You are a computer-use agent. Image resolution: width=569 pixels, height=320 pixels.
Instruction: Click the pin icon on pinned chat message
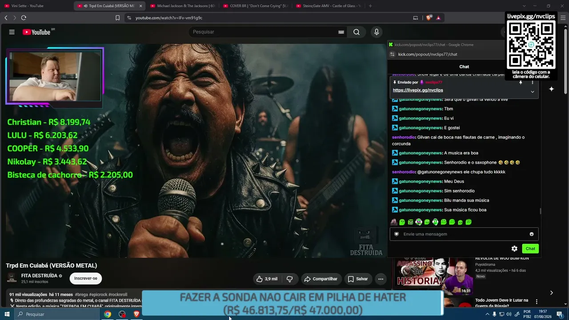[x=521, y=82]
